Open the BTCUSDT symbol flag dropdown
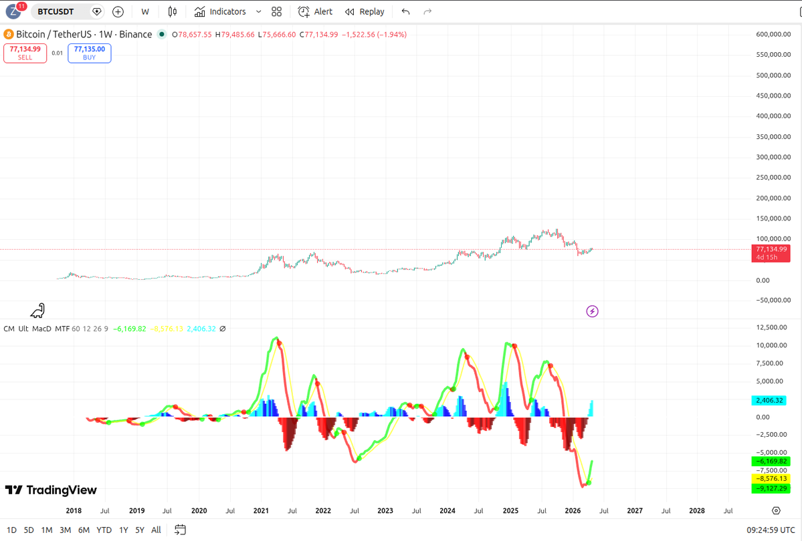This screenshot has height=541, width=802. (96, 11)
